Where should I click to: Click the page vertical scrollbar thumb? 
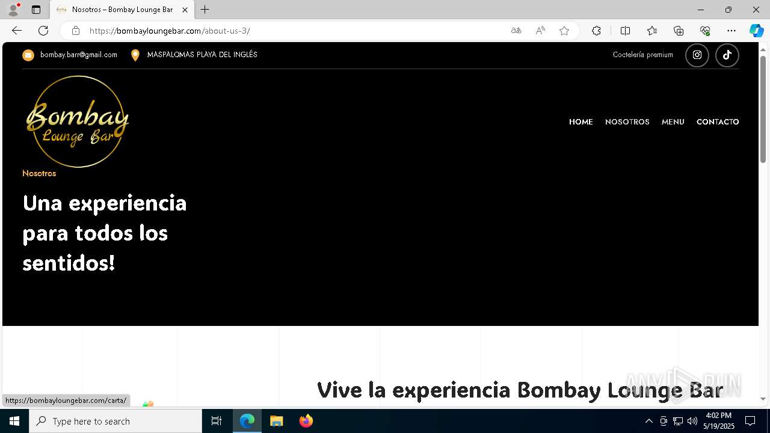[x=763, y=109]
